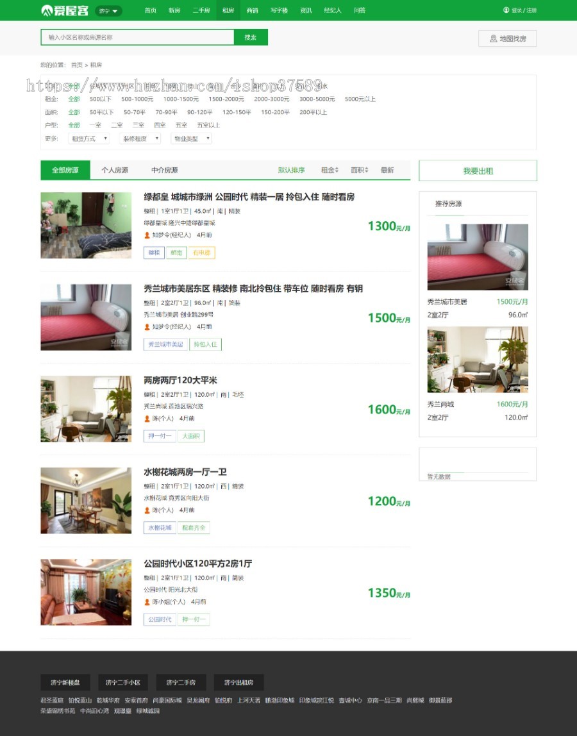
Task: Open the 水榭花城 listing thumbnail
Action: click(x=86, y=500)
